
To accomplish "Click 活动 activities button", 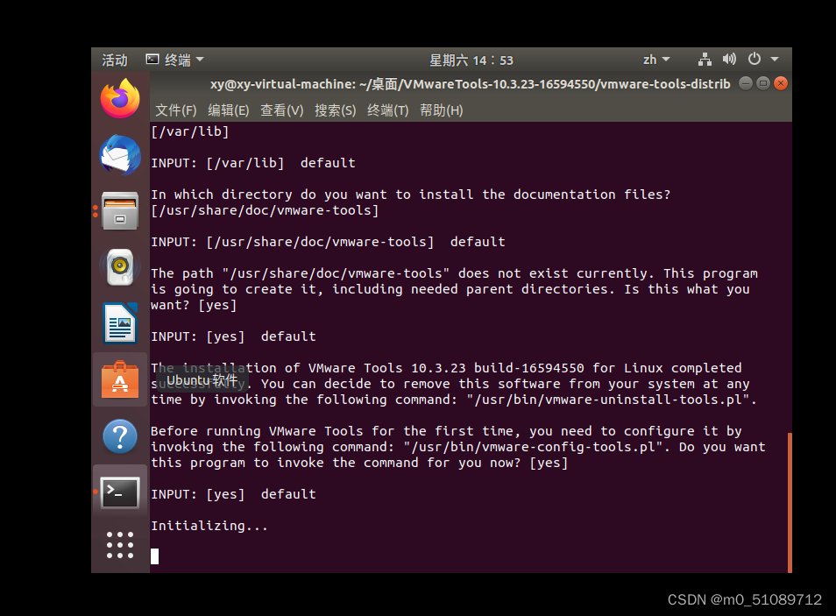I will pos(115,60).
